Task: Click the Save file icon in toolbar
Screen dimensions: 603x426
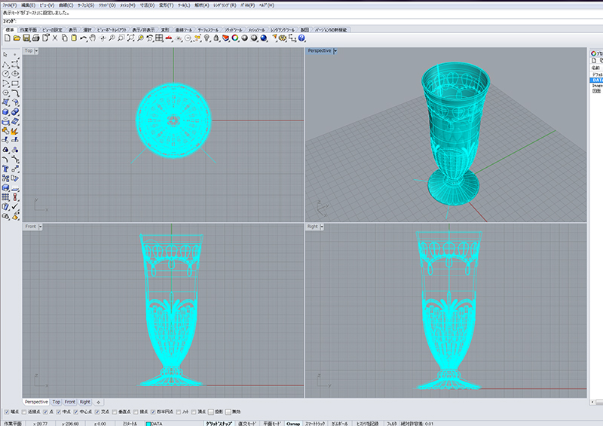Action: [26, 38]
